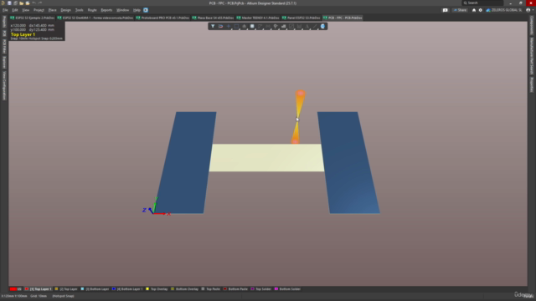Open the Route menu
The width and height of the screenshot is (536, 301).
point(92,10)
